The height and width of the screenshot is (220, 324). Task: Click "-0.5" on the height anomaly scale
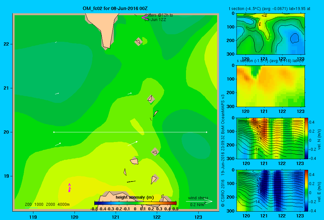tap(94, 209)
